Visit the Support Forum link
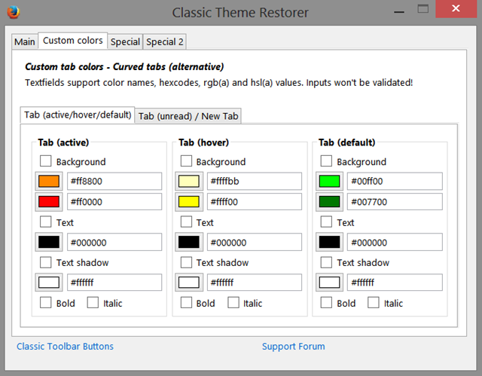The height and width of the screenshot is (376, 482). pyautogui.click(x=293, y=347)
